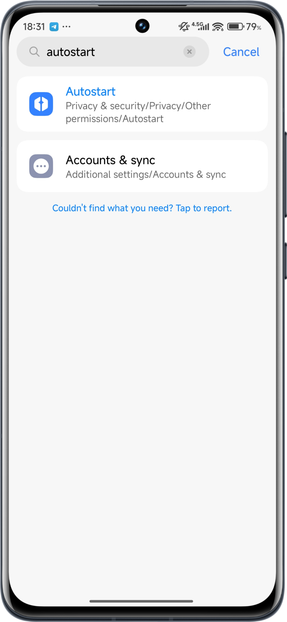Open Telegram notification icon in status bar
The image size is (287, 622).
[54, 27]
